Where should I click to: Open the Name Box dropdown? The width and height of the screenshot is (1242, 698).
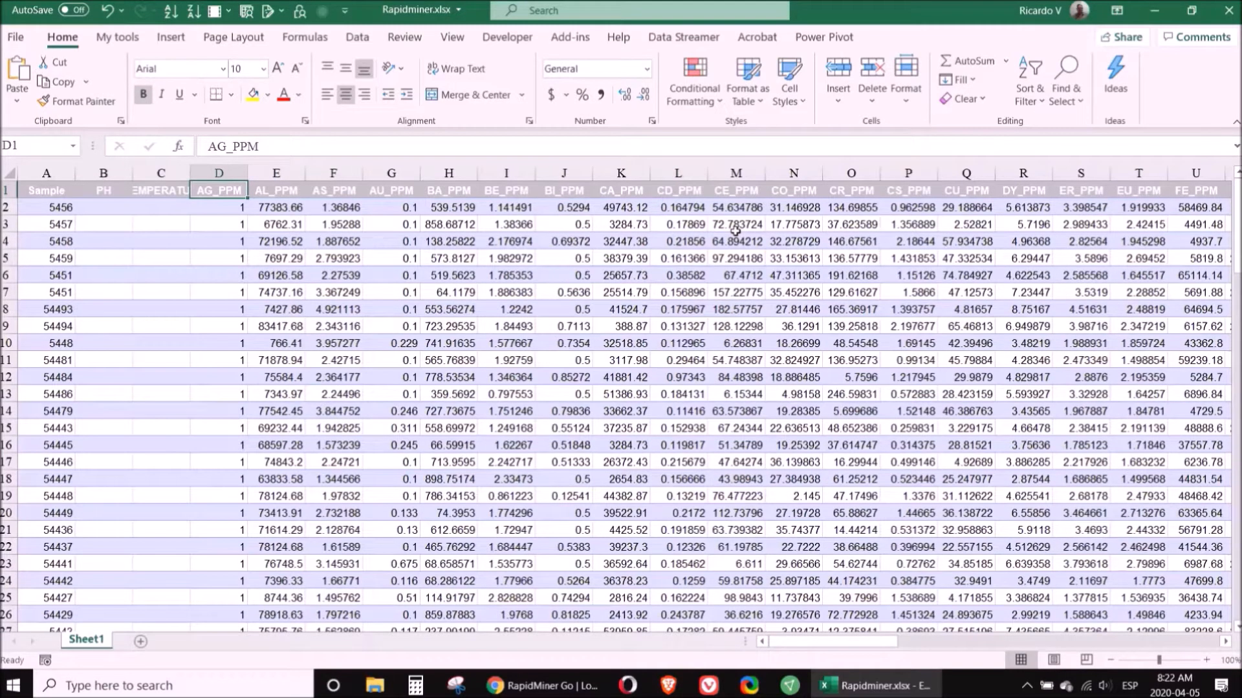(x=73, y=146)
